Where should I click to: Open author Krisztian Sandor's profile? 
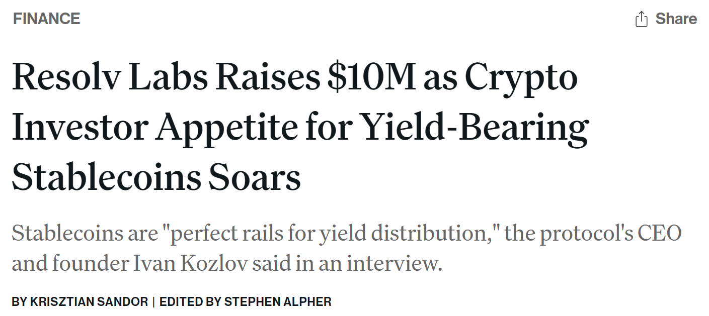pyautogui.click(x=89, y=302)
